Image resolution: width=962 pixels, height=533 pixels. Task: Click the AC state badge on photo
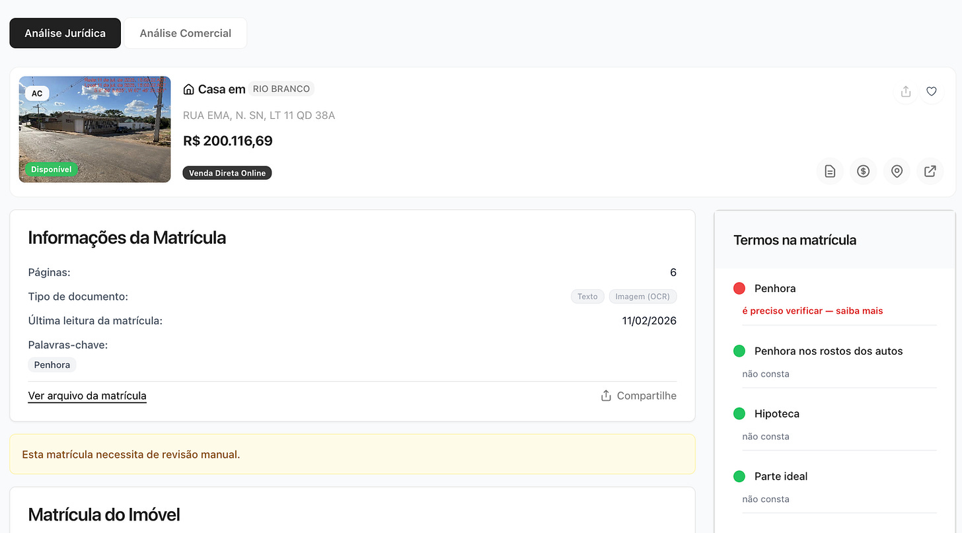point(37,93)
